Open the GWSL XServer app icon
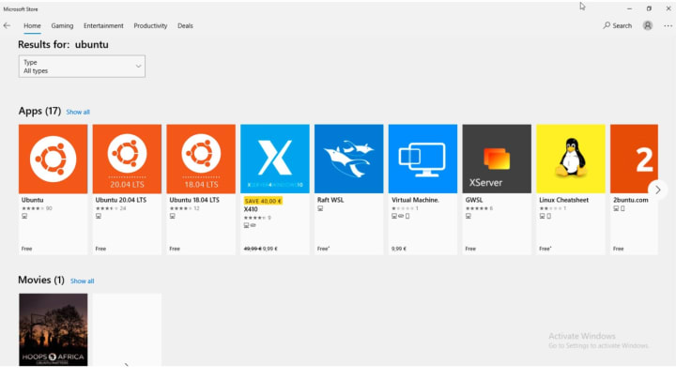 (497, 159)
